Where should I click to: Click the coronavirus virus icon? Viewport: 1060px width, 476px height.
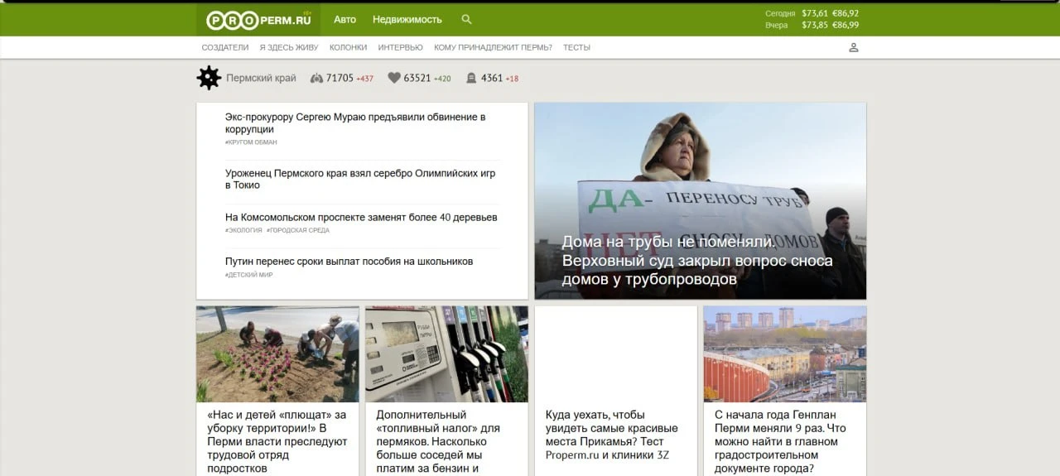coord(209,78)
